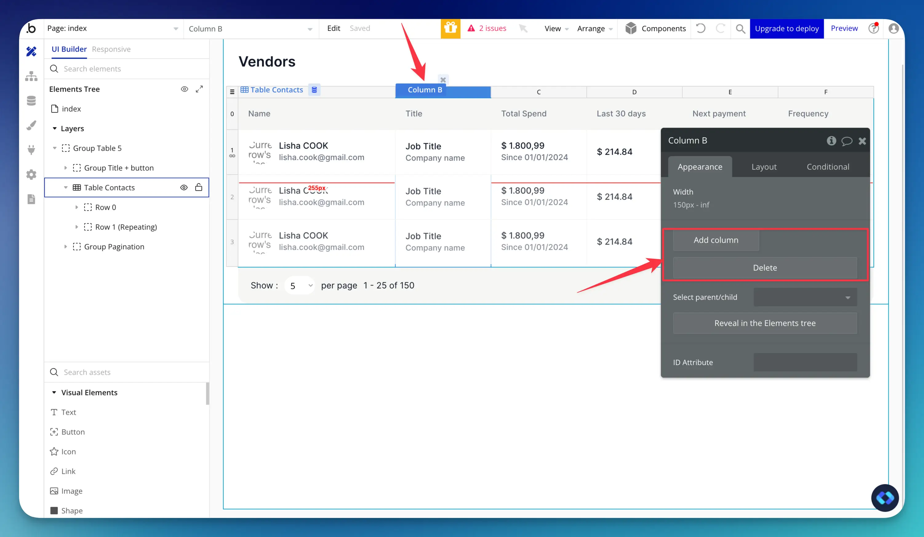Screen dimensions: 924x537
Task: Collapse the Table Contacts tree node
Action: coord(66,187)
